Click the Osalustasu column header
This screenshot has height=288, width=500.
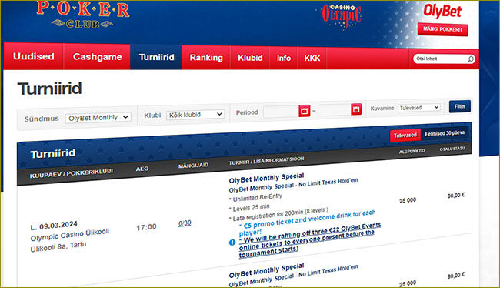pos(452,149)
